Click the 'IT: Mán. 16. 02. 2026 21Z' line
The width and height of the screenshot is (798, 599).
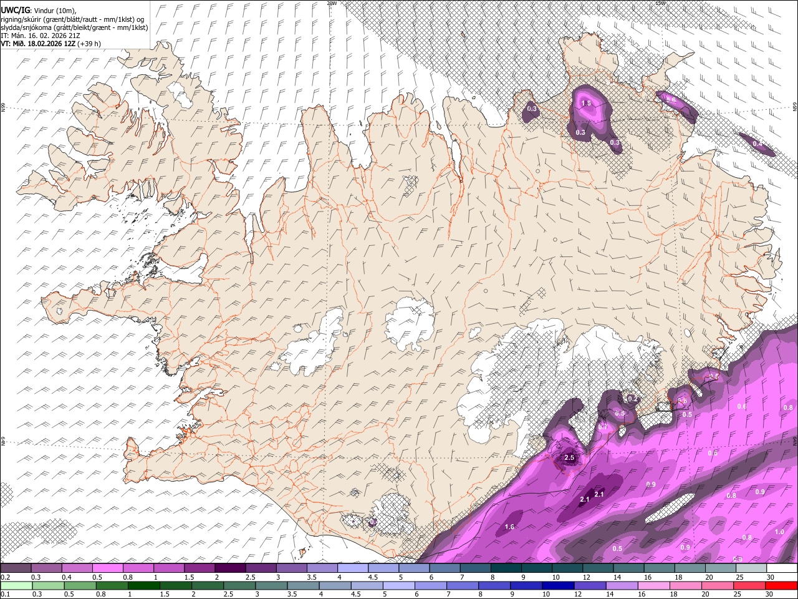click(x=41, y=36)
